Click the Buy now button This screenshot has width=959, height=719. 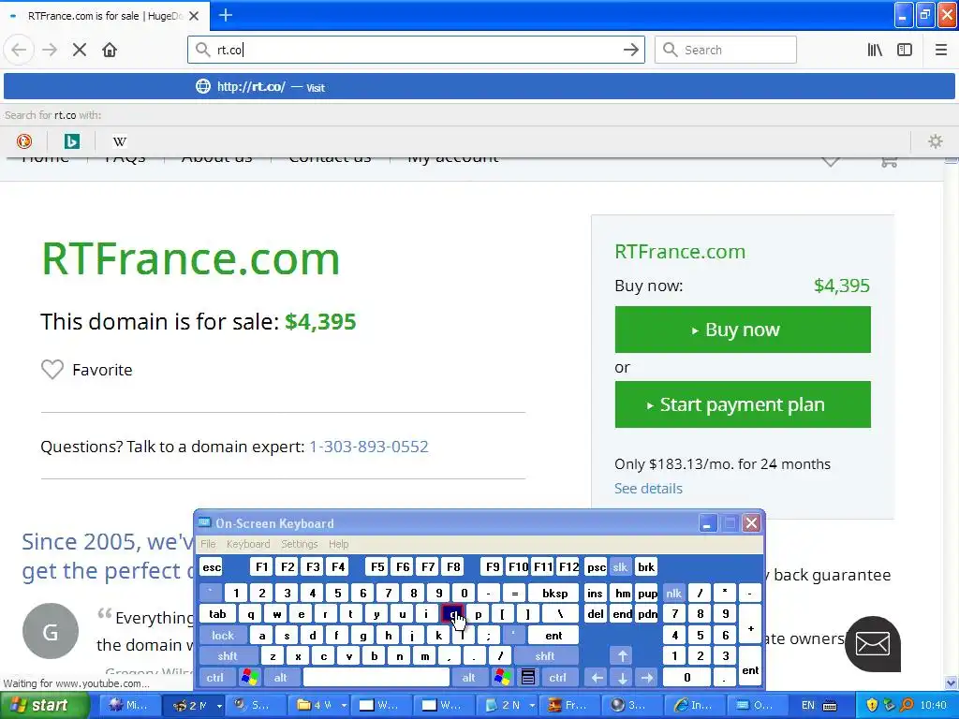(743, 330)
